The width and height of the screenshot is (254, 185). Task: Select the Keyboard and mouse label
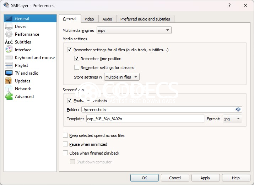tap(35, 57)
